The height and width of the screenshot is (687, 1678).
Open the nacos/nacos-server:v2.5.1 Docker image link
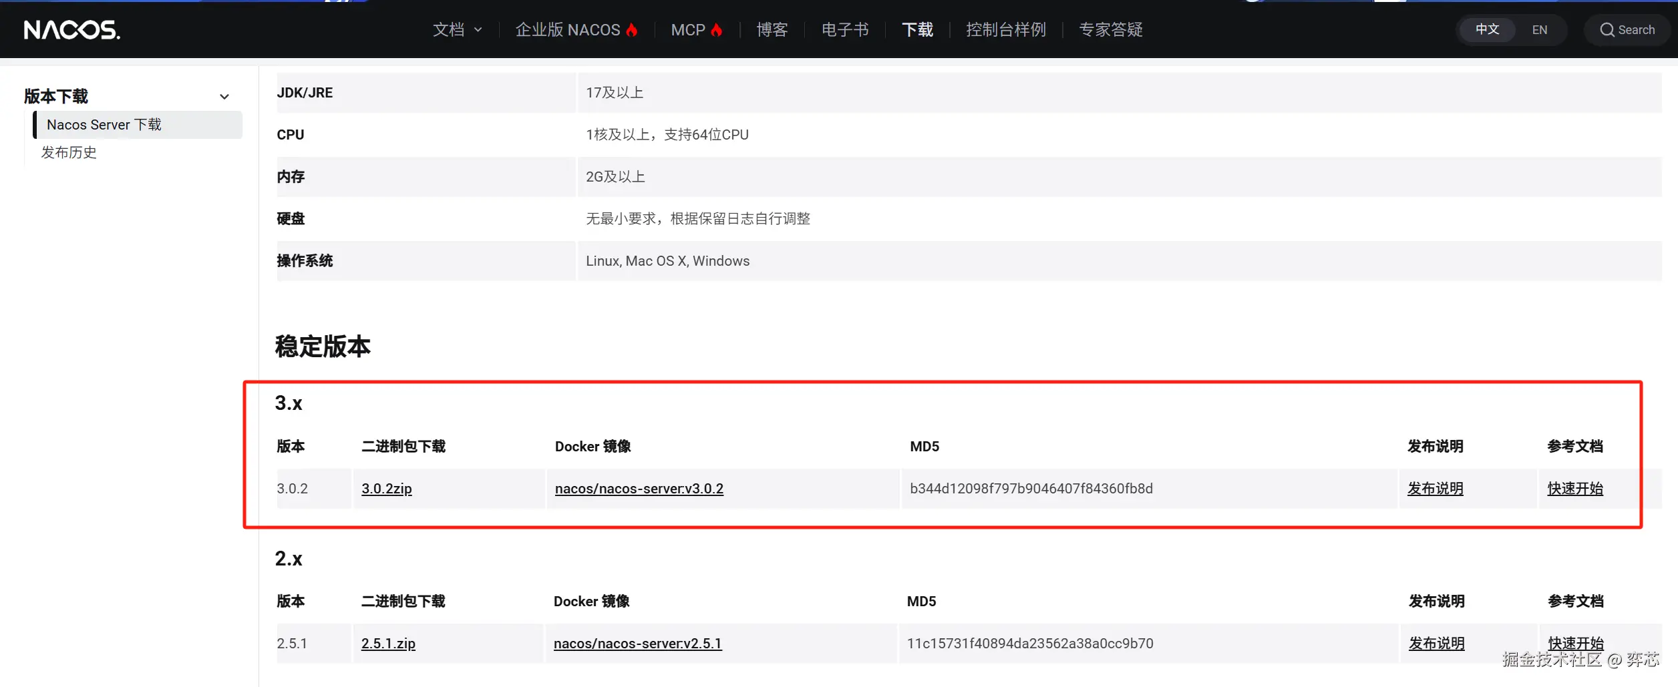638,644
